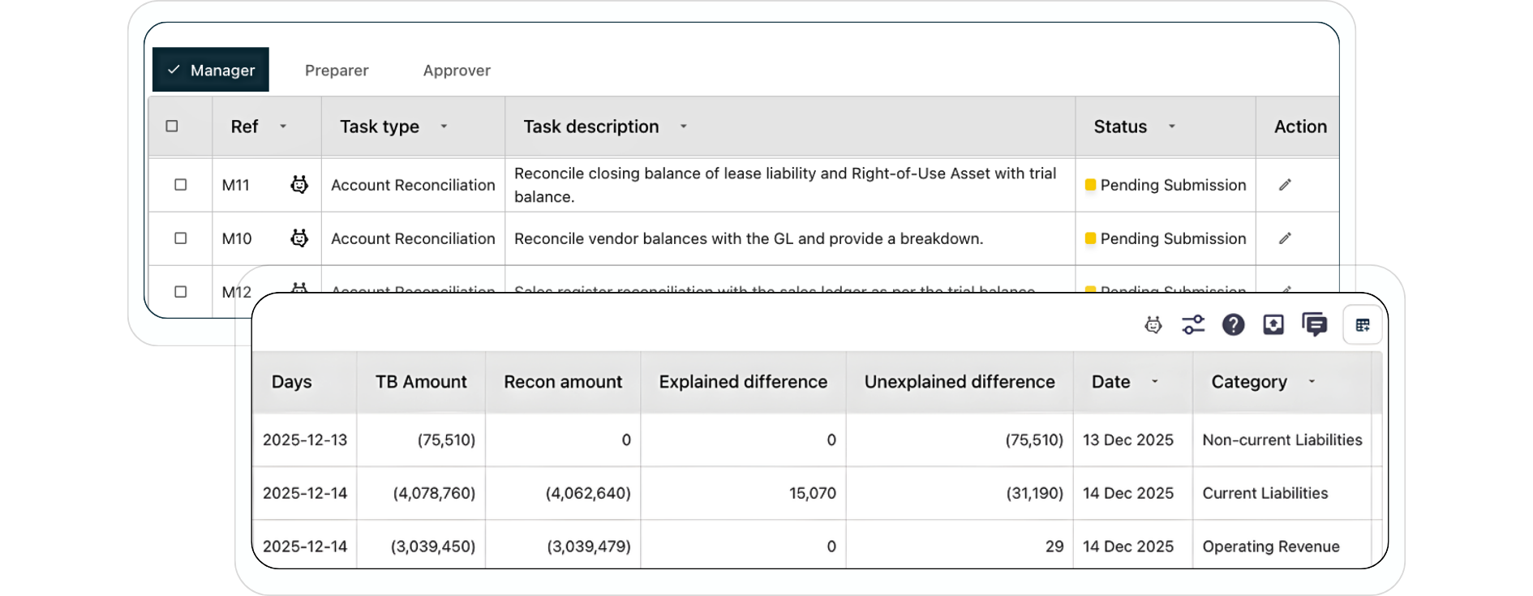Select the Manager tab

click(211, 71)
